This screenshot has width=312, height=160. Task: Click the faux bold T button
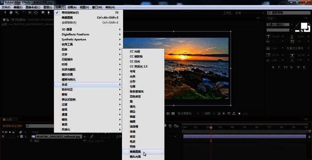tap(273, 68)
